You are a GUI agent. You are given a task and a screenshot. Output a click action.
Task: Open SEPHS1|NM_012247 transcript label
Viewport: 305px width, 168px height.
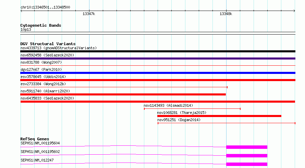tap(37, 160)
